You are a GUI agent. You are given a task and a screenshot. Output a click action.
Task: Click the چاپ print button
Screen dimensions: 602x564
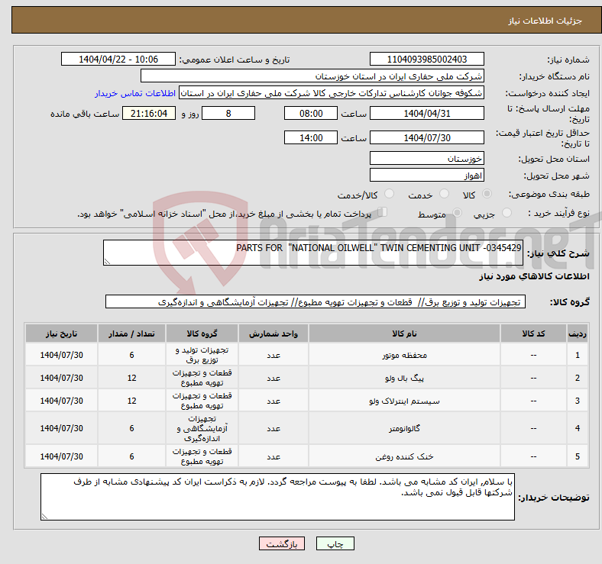[335, 543]
